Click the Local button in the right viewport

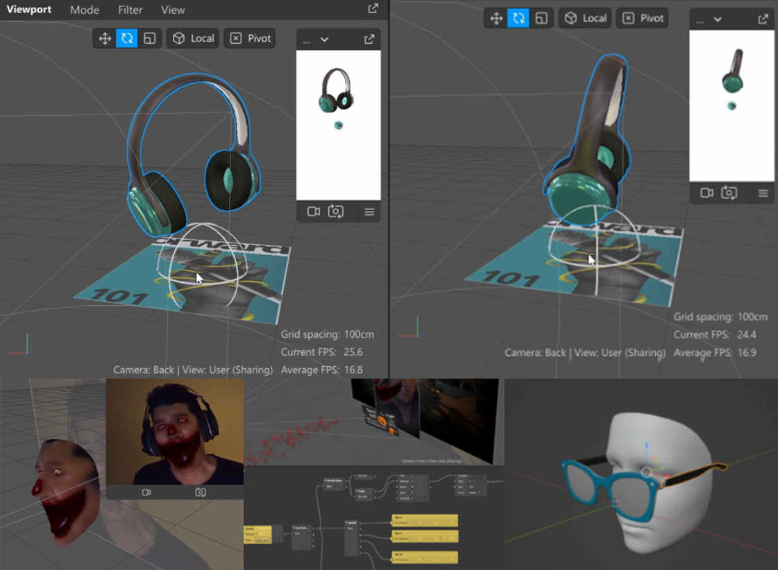pos(585,18)
